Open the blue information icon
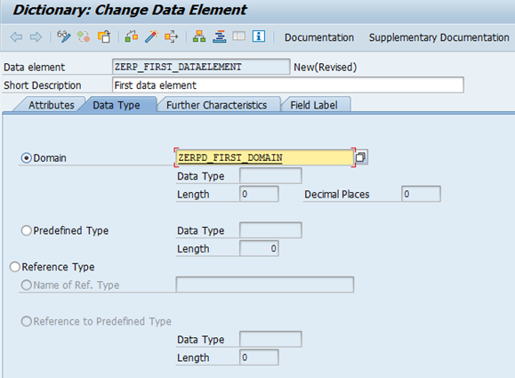Screen dimensions: 515x378 (259, 36)
